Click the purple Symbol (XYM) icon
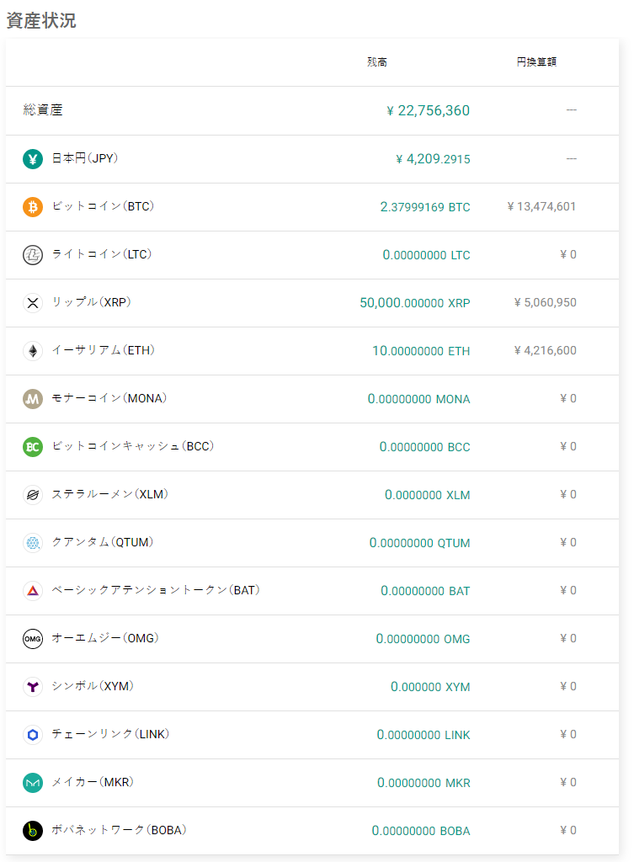634x862 pixels. [33, 687]
